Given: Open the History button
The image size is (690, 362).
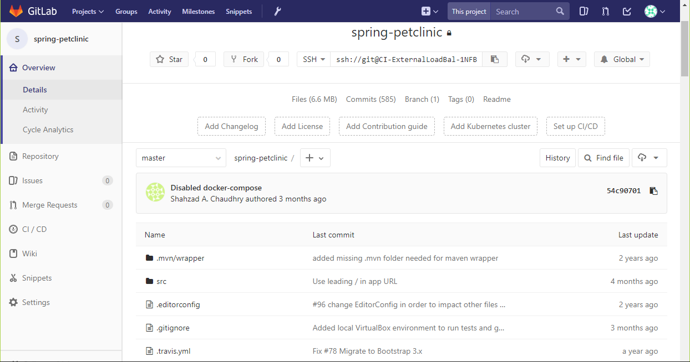Looking at the screenshot, I should tap(557, 158).
